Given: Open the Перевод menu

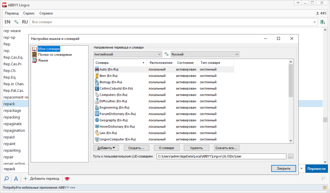Looking at the screenshot, I should [12, 13].
